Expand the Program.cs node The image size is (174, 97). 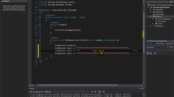tap(150, 26)
